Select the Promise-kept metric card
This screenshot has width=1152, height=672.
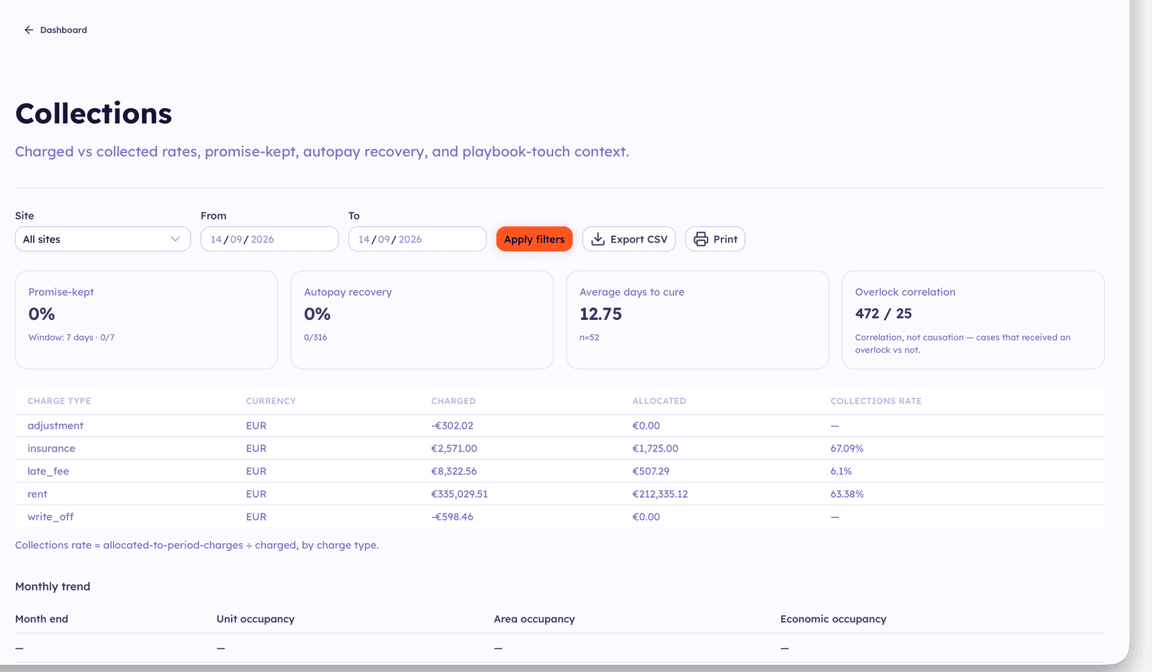[x=146, y=320]
